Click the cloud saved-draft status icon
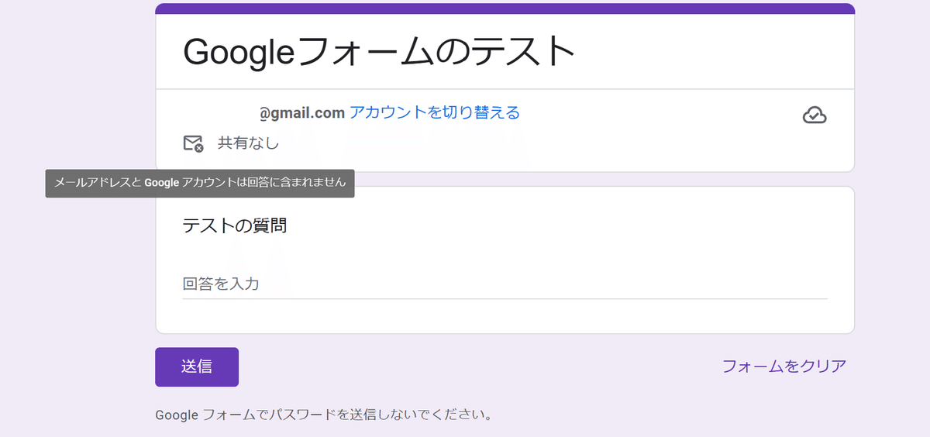This screenshot has height=437, width=930. pos(814,115)
